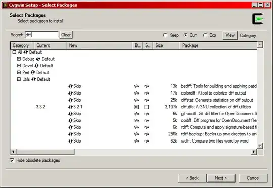Check source checkbox for diffutils
273x188 pixels.
pos(147,107)
